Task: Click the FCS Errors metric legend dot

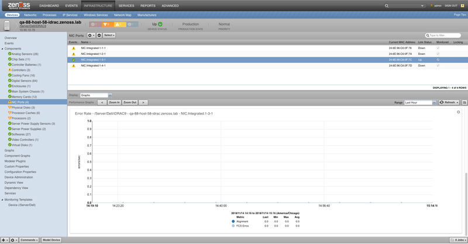Action: coord(233,226)
